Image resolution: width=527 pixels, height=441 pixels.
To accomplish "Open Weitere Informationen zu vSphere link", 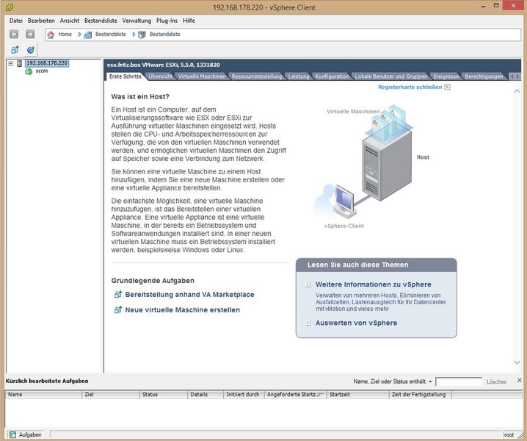I will click(x=374, y=284).
